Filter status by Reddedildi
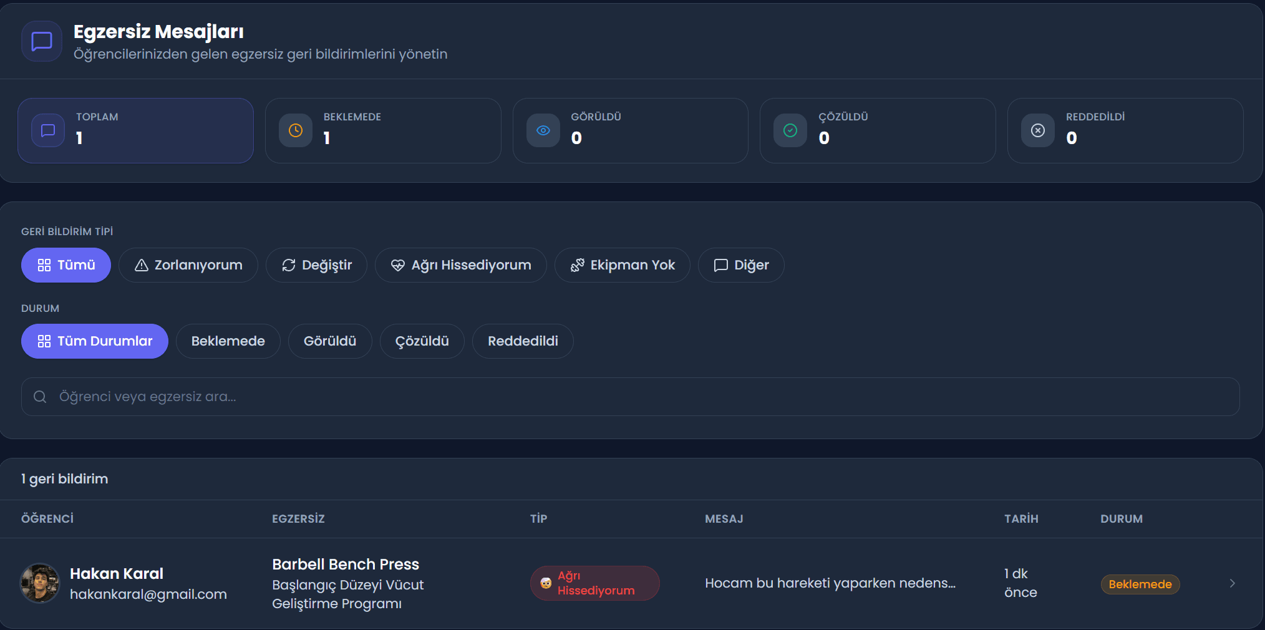 [x=523, y=341]
